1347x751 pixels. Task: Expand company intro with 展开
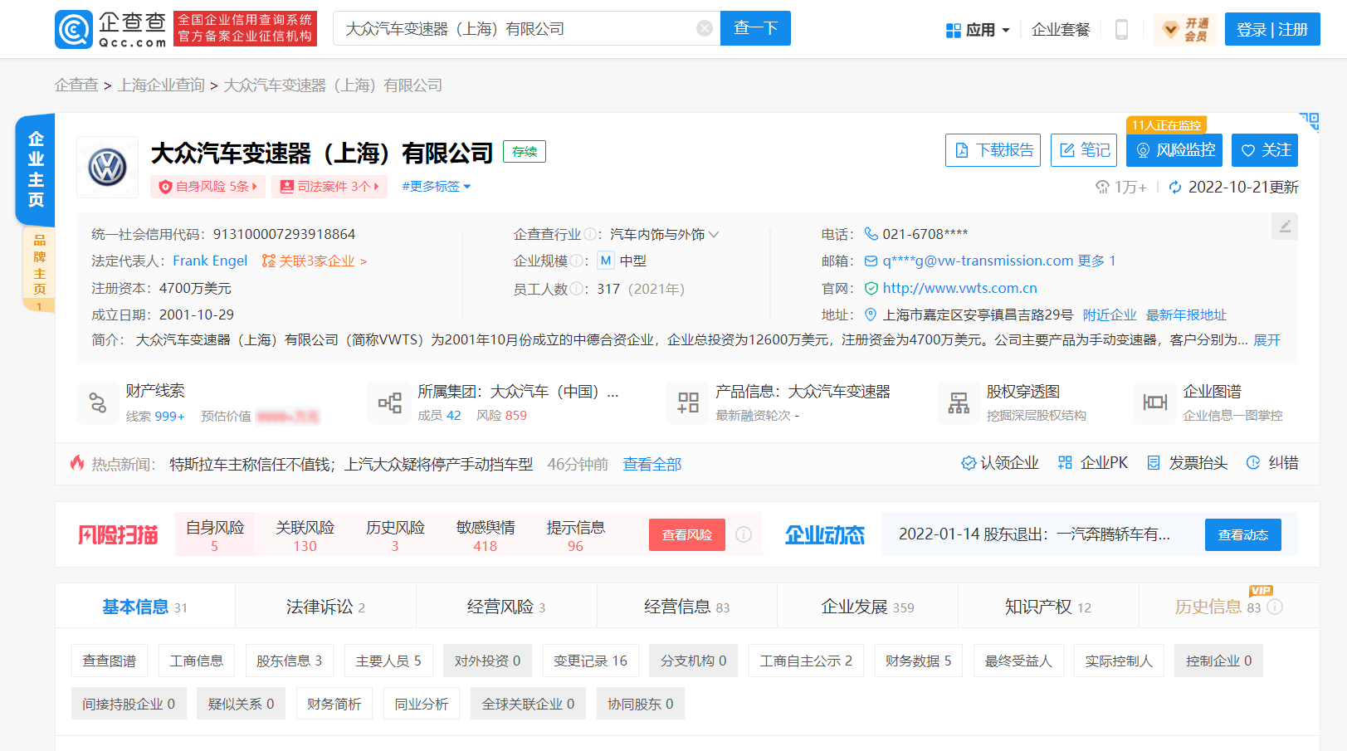[x=1266, y=340]
